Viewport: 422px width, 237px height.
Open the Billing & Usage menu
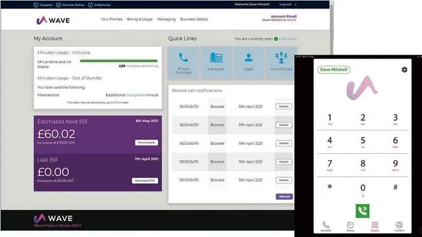(x=139, y=19)
